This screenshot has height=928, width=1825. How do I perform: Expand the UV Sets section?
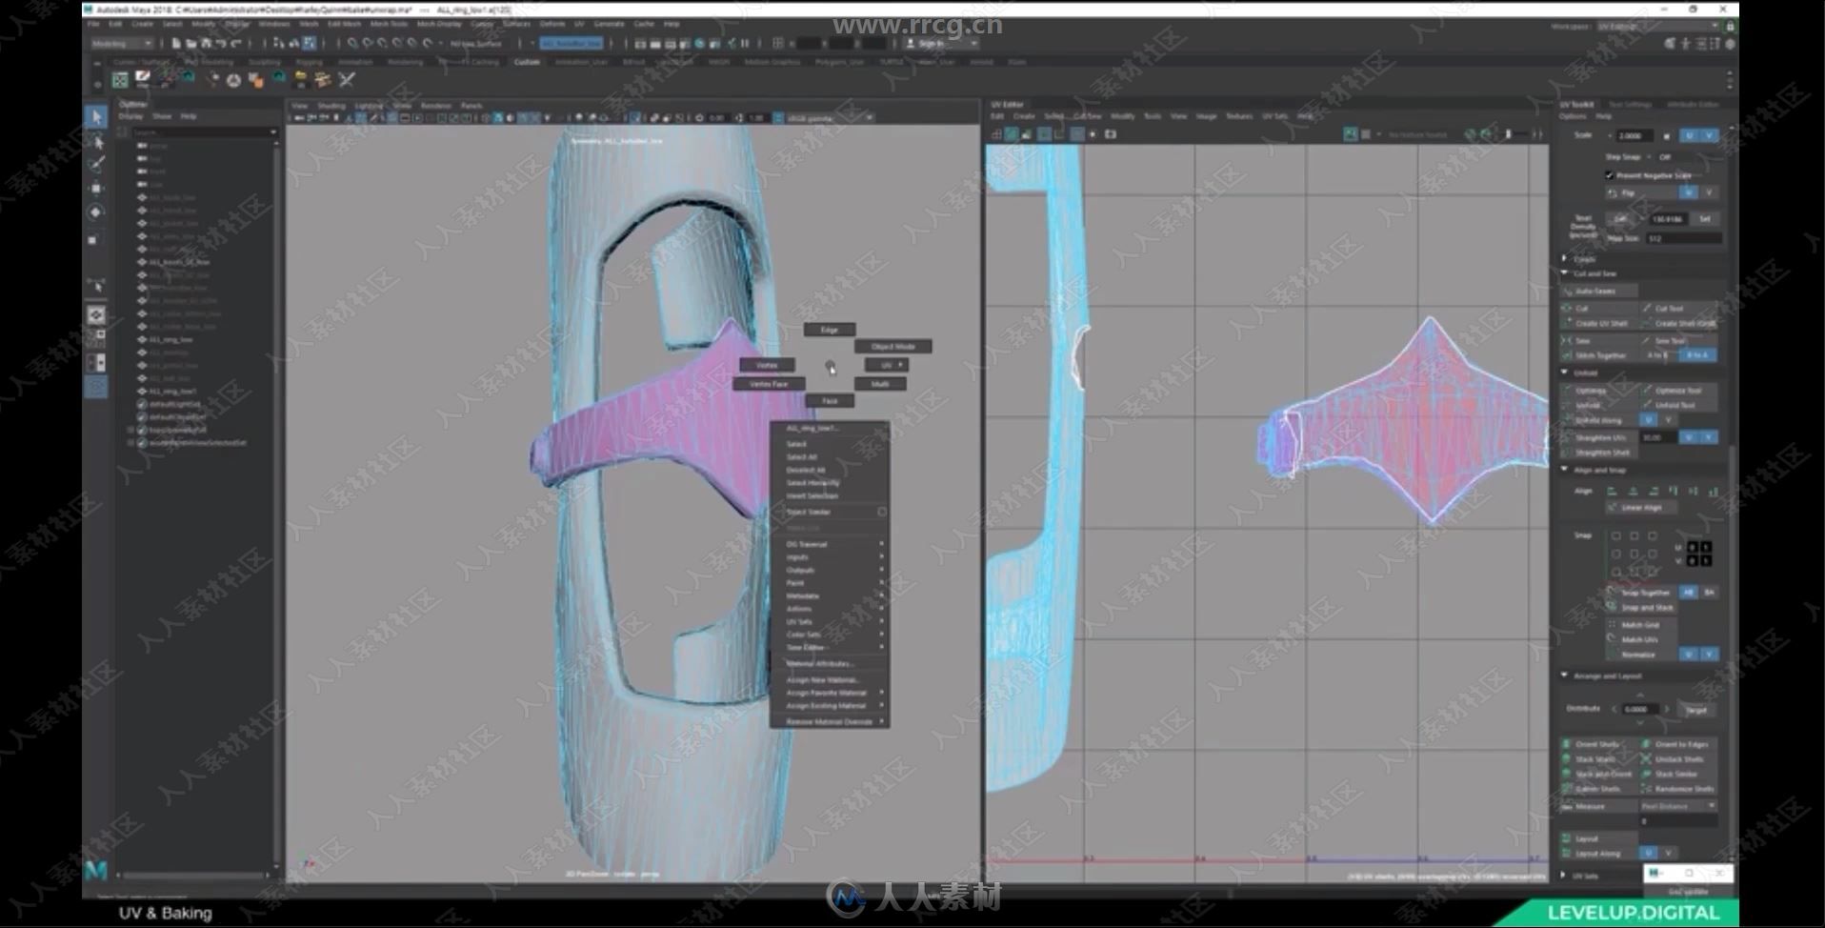[x=1565, y=875]
